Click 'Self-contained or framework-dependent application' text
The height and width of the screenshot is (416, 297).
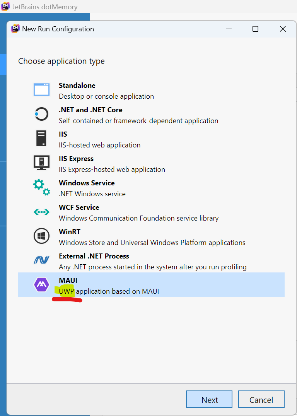point(138,121)
